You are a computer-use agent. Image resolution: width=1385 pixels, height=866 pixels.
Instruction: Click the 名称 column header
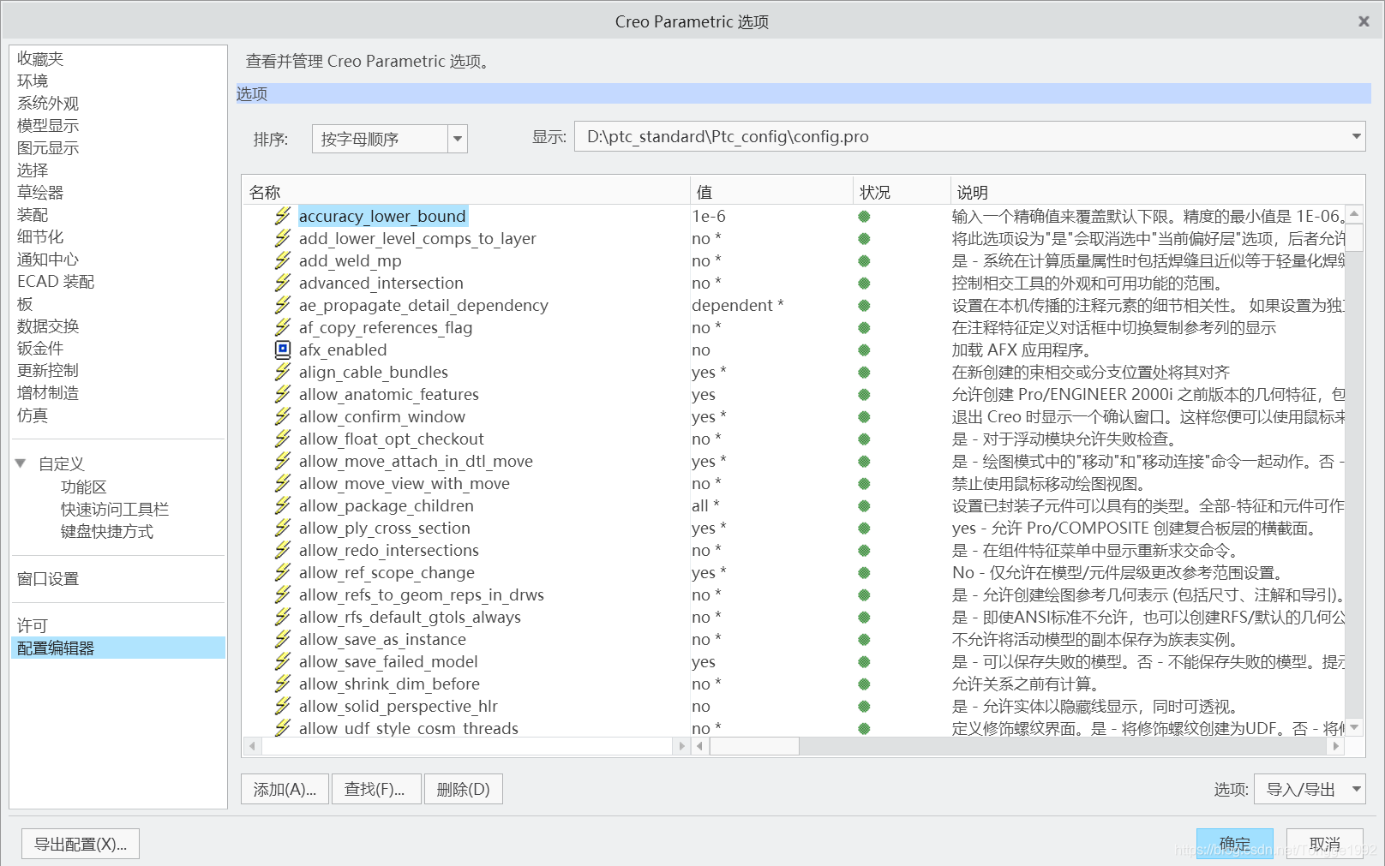(466, 192)
